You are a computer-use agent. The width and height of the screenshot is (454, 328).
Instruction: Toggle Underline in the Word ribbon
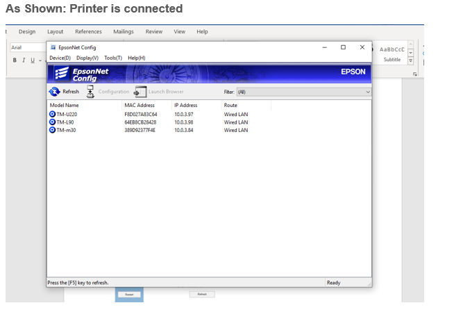click(x=33, y=60)
